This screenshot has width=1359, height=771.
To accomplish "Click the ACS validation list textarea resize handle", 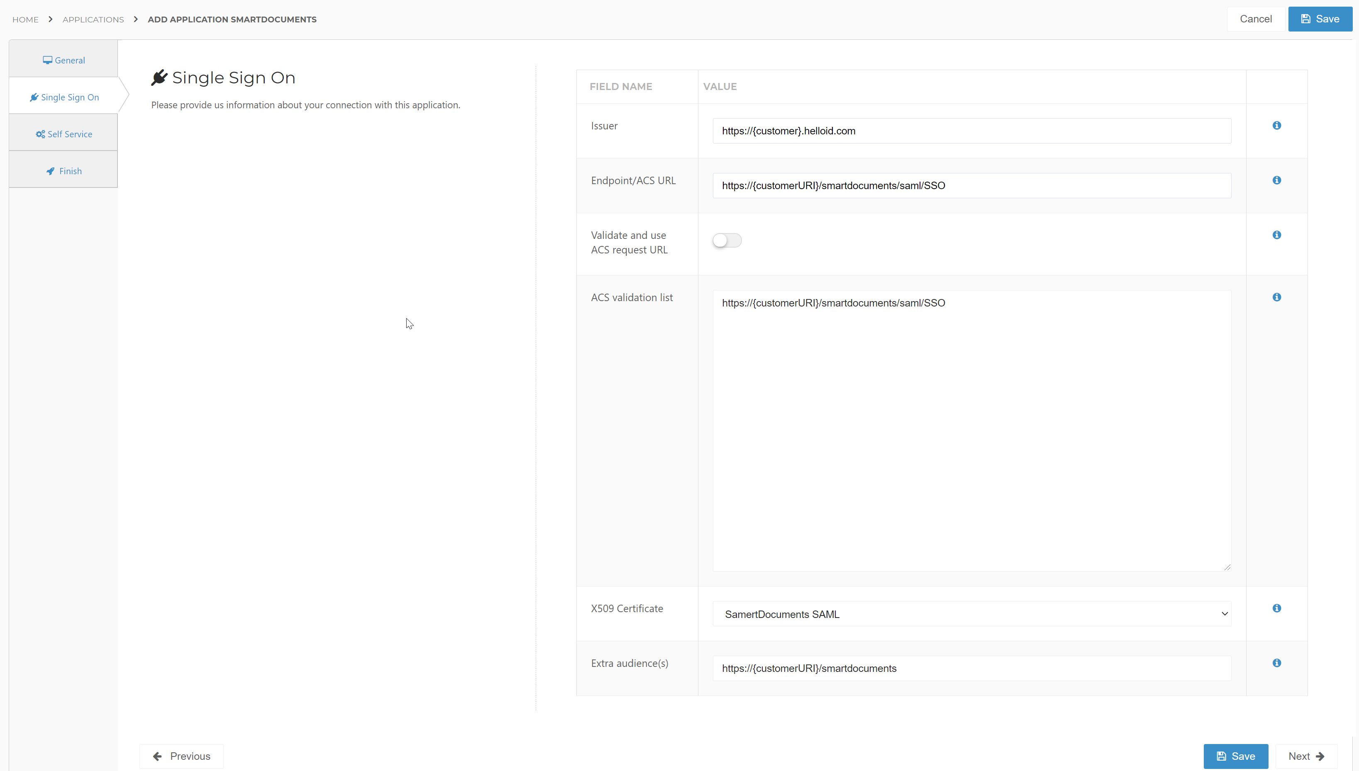I will click(x=1227, y=567).
